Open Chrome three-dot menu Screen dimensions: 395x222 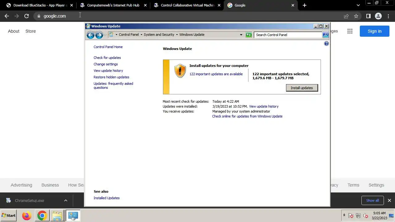pyautogui.click(x=389, y=16)
